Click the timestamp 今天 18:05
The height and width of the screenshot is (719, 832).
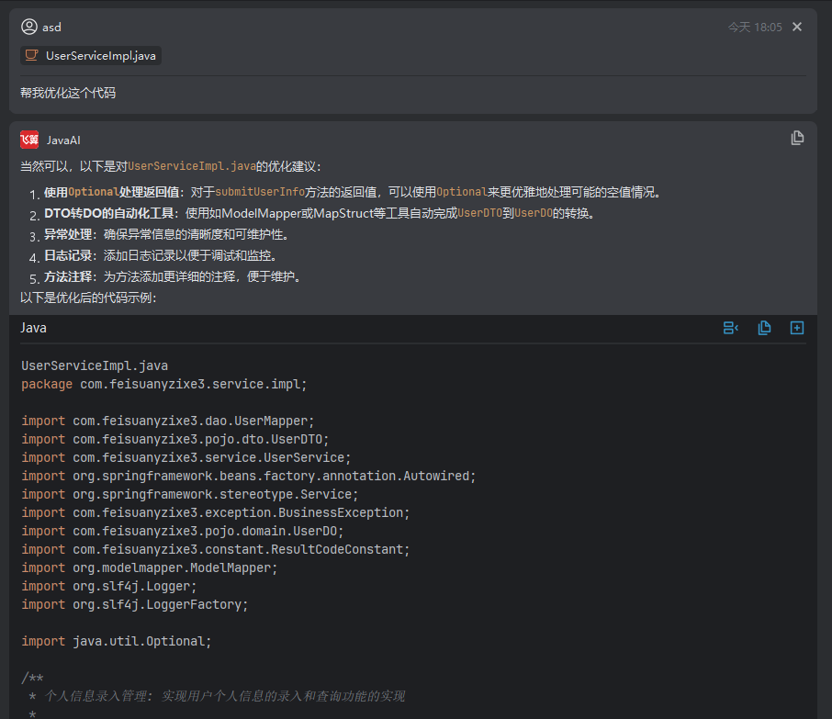pos(755,27)
